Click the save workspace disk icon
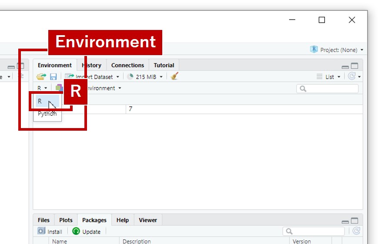This screenshot has height=244, width=378. click(x=53, y=77)
